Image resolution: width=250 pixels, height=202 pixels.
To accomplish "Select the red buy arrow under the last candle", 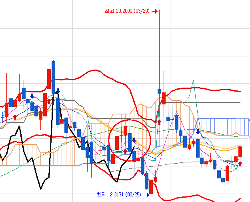I will 240,164.
